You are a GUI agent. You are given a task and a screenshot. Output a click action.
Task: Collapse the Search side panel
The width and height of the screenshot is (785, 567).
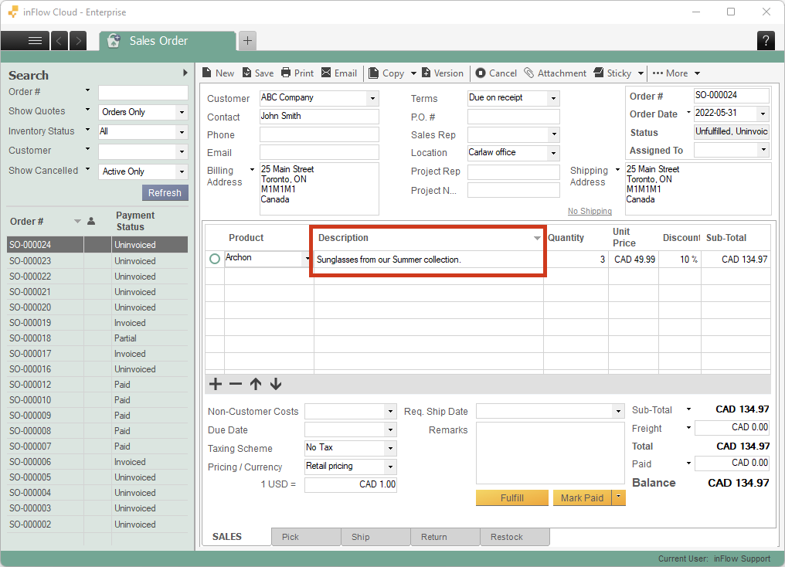(185, 73)
